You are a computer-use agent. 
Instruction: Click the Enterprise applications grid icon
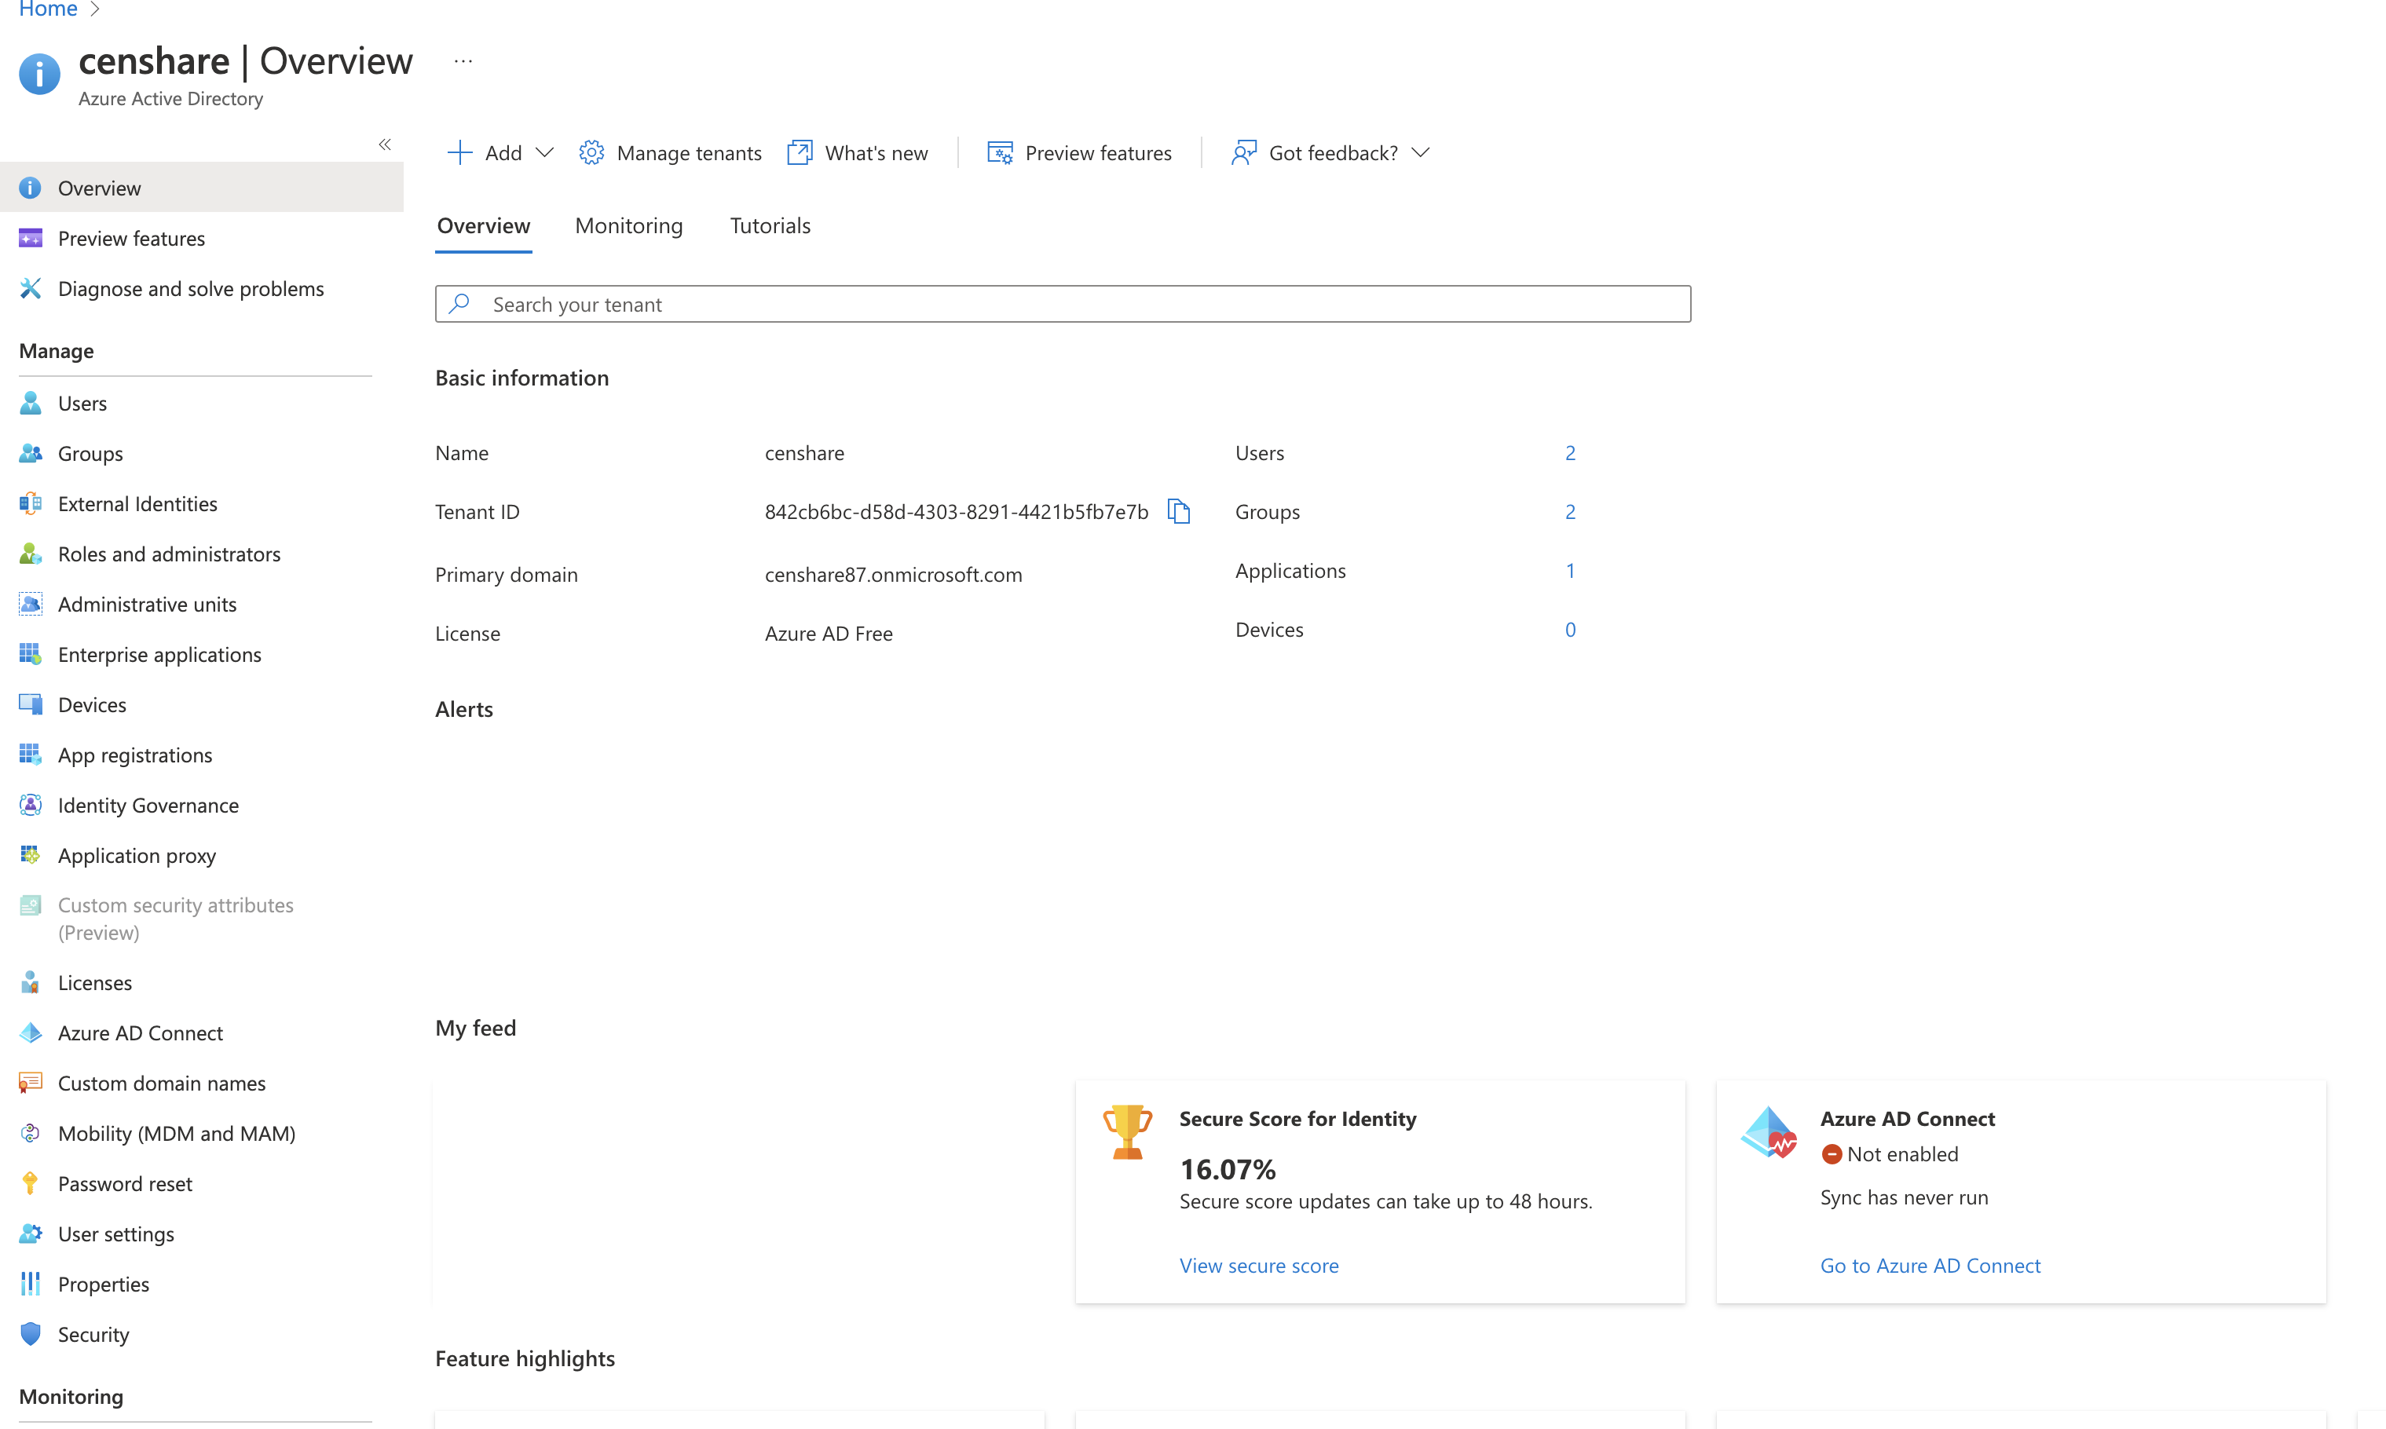[x=31, y=655]
